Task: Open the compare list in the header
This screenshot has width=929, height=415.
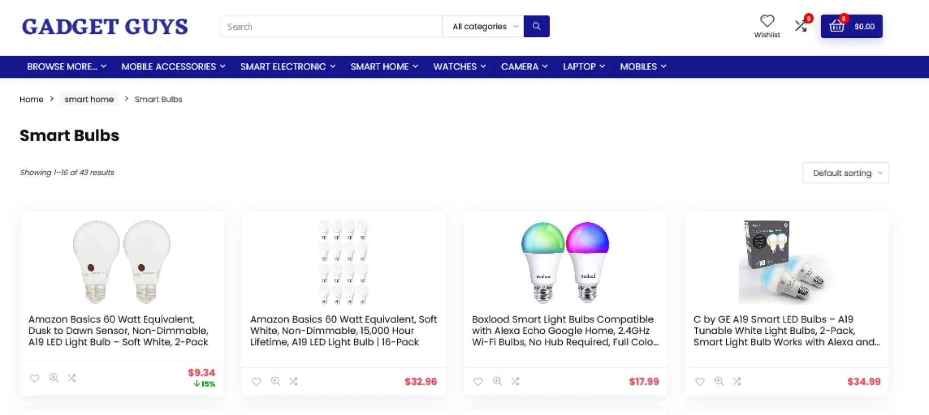Action: pyautogui.click(x=801, y=25)
